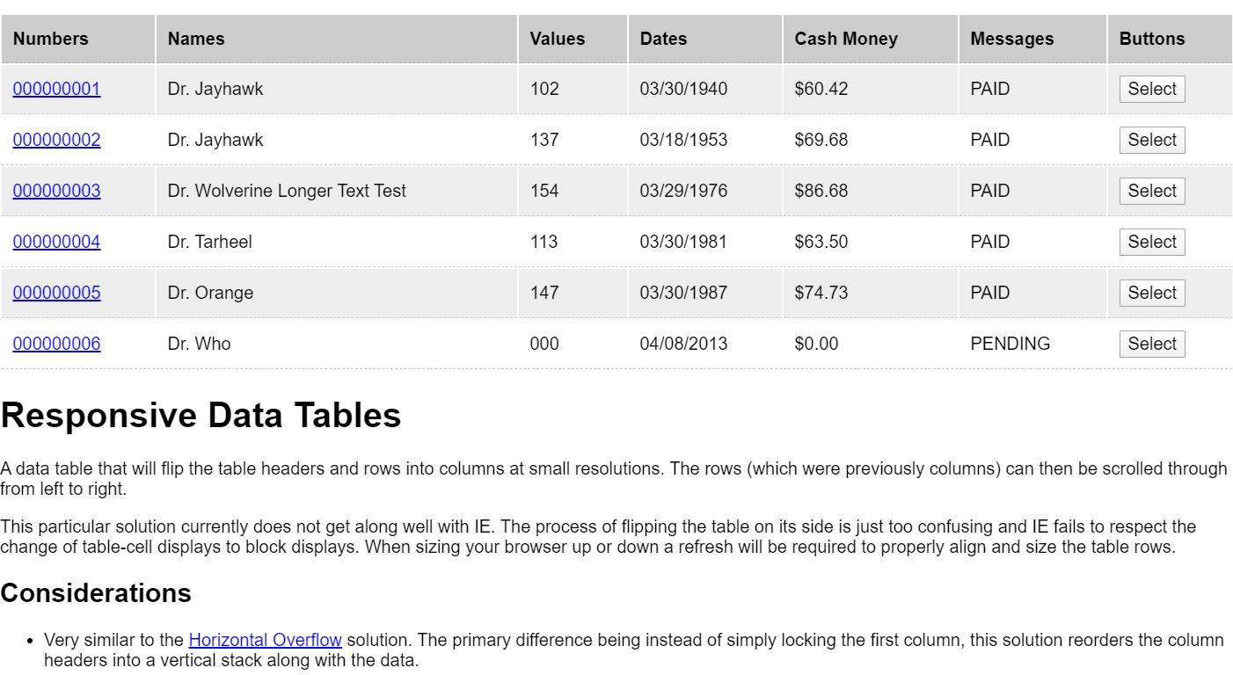1233x675 pixels.
Task: Open record number 000000003 link
Action: pos(56,191)
